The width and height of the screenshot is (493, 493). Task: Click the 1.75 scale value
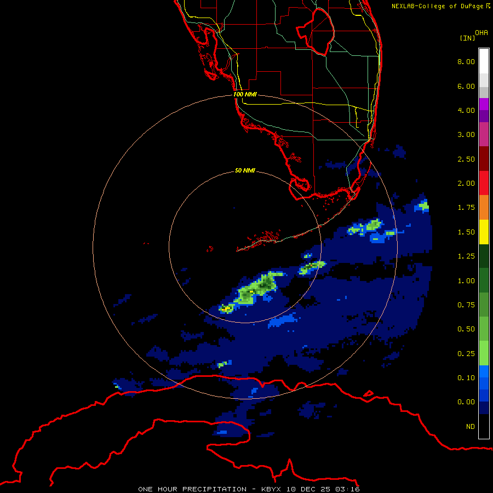(466, 208)
